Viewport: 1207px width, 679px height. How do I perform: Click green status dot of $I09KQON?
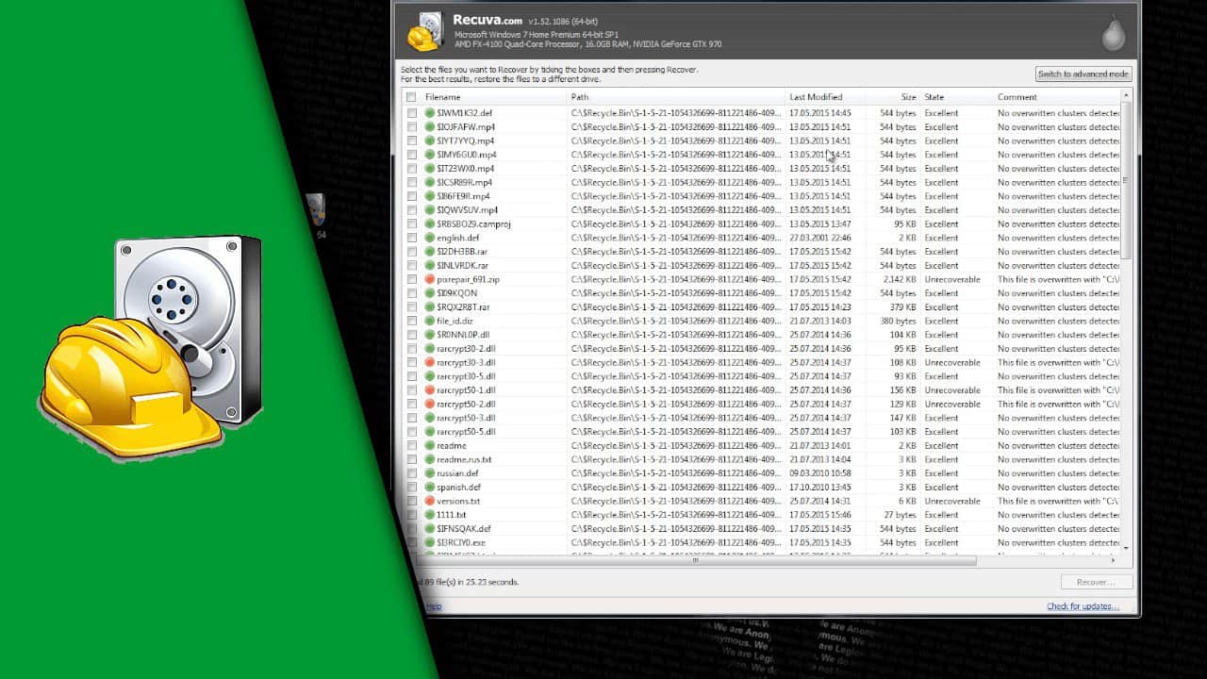pyautogui.click(x=430, y=293)
